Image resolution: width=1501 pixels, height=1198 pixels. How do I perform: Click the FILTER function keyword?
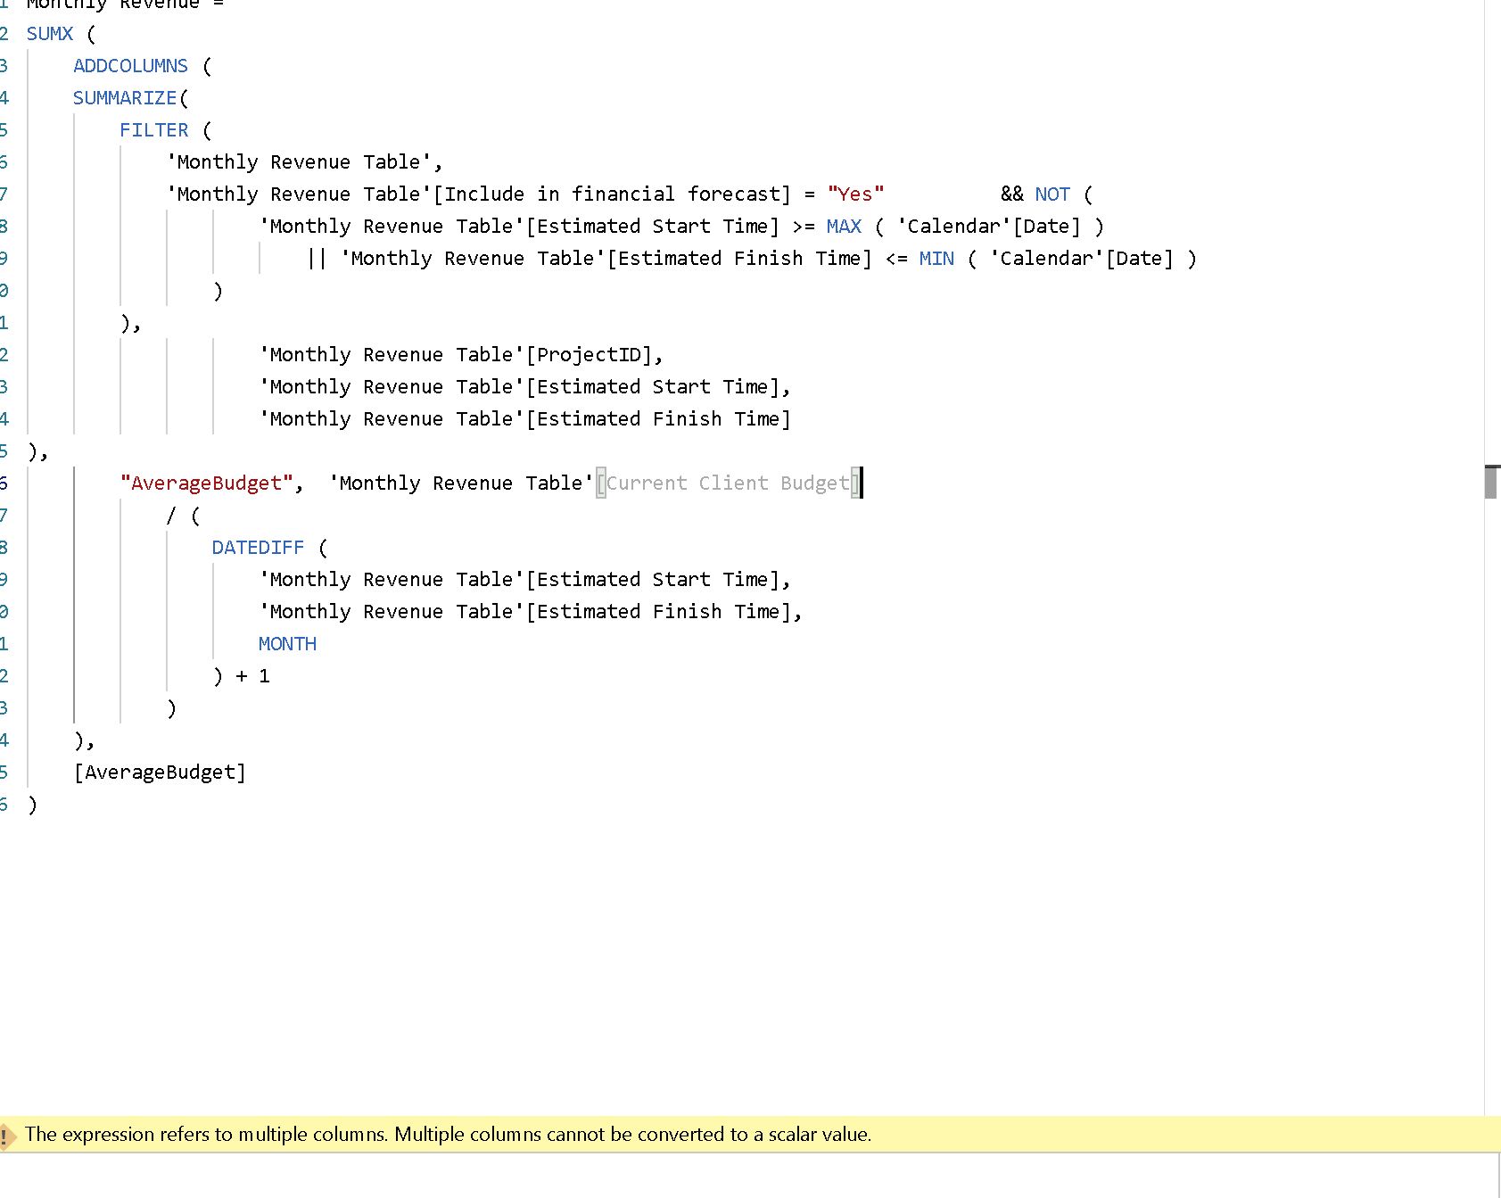[x=154, y=130]
